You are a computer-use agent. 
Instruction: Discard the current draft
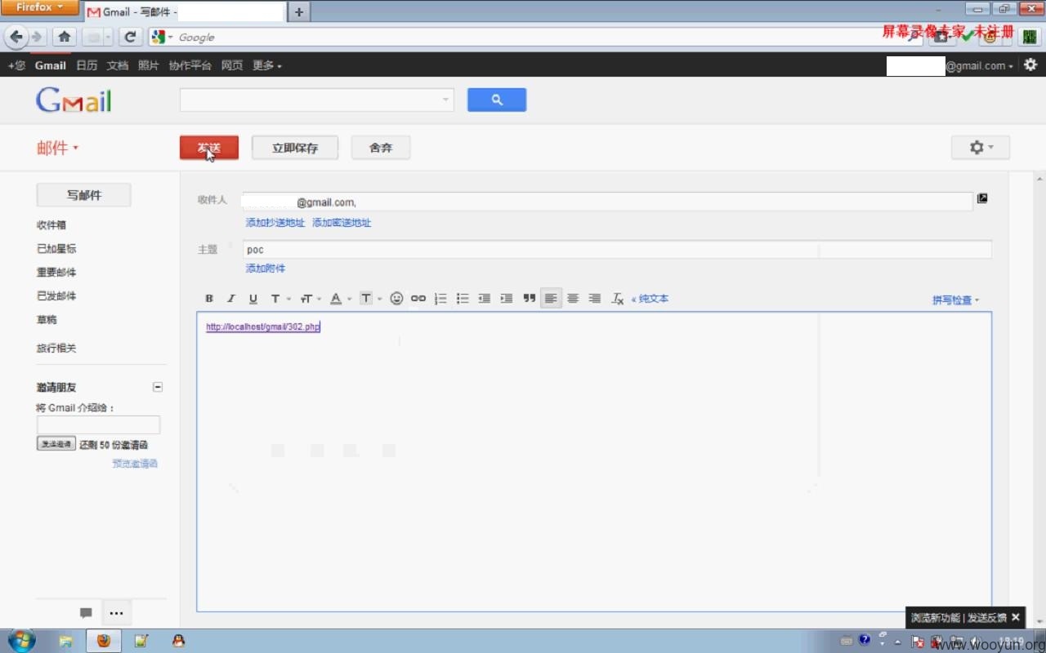coord(381,148)
